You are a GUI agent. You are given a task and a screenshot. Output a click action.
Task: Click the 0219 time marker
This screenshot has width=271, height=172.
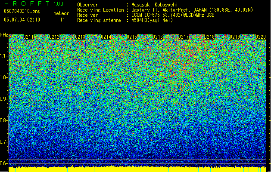pyautogui.click(x=235, y=37)
